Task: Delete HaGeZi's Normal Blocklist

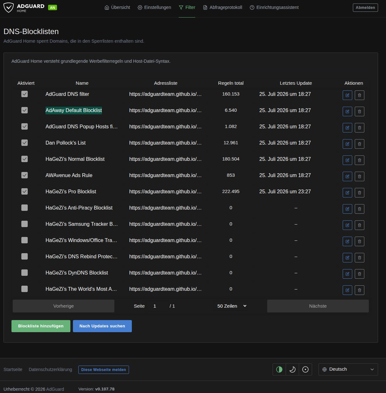Action: pos(360,160)
